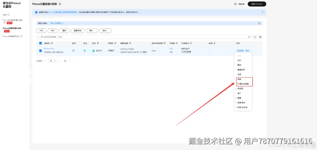Sort by 规格/镜像 column icon

[130, 43]
